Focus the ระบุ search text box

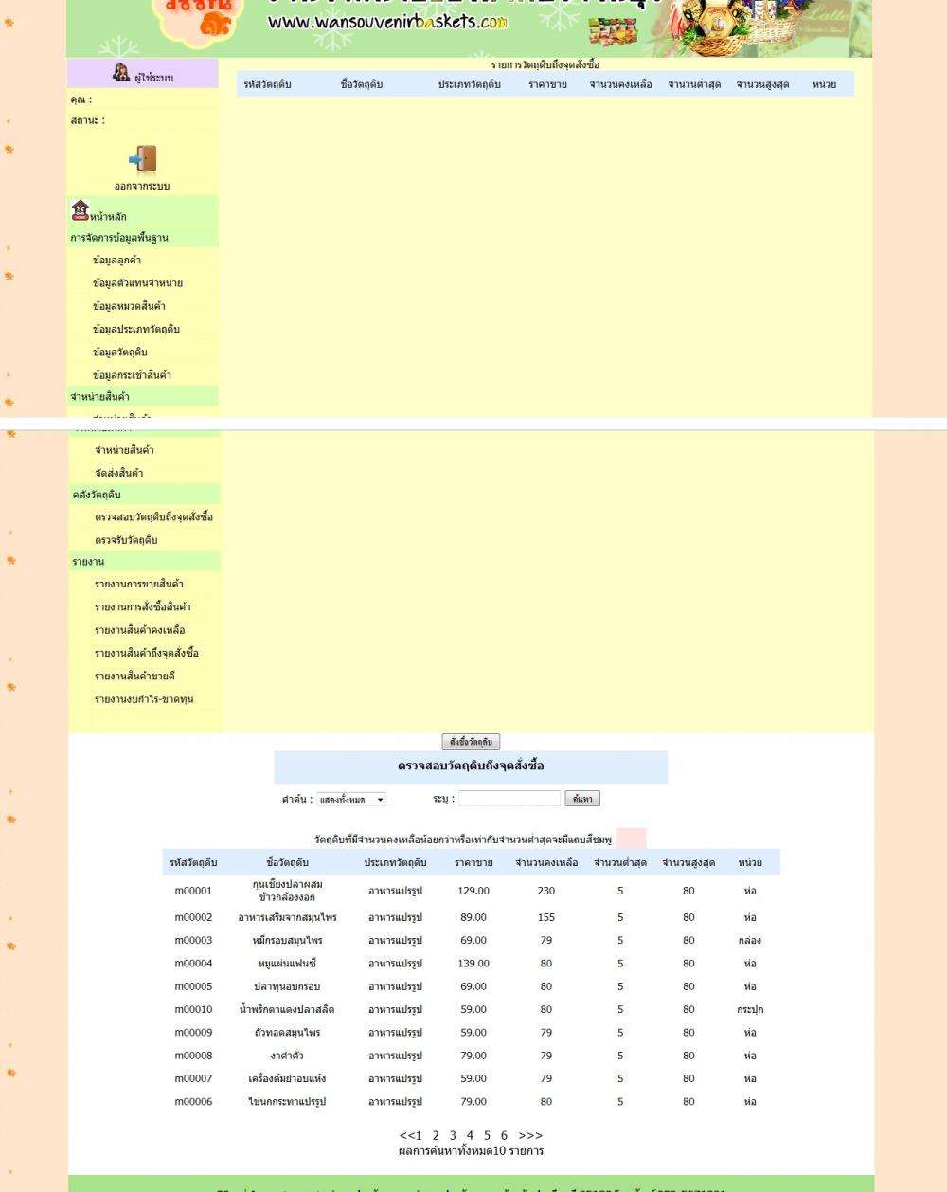[509, 799]
